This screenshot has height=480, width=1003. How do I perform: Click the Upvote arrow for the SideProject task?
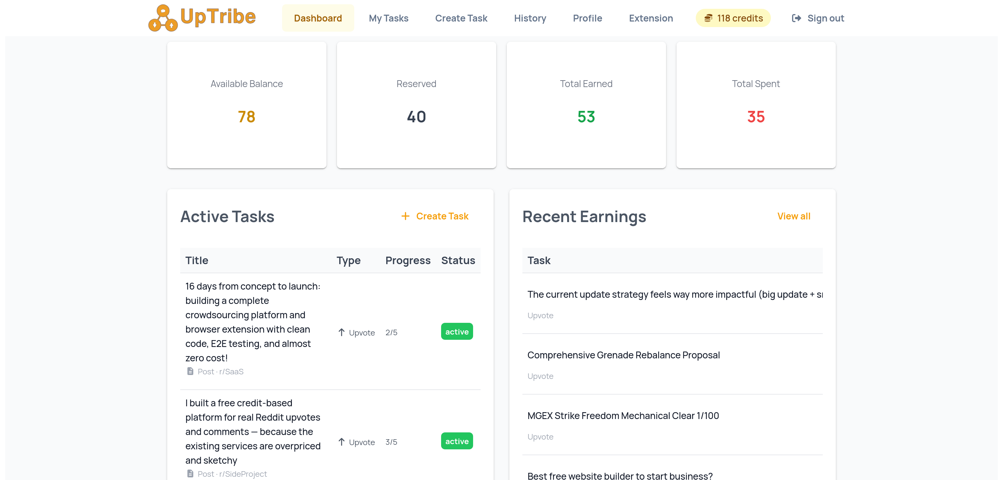(x=342, y=442)
